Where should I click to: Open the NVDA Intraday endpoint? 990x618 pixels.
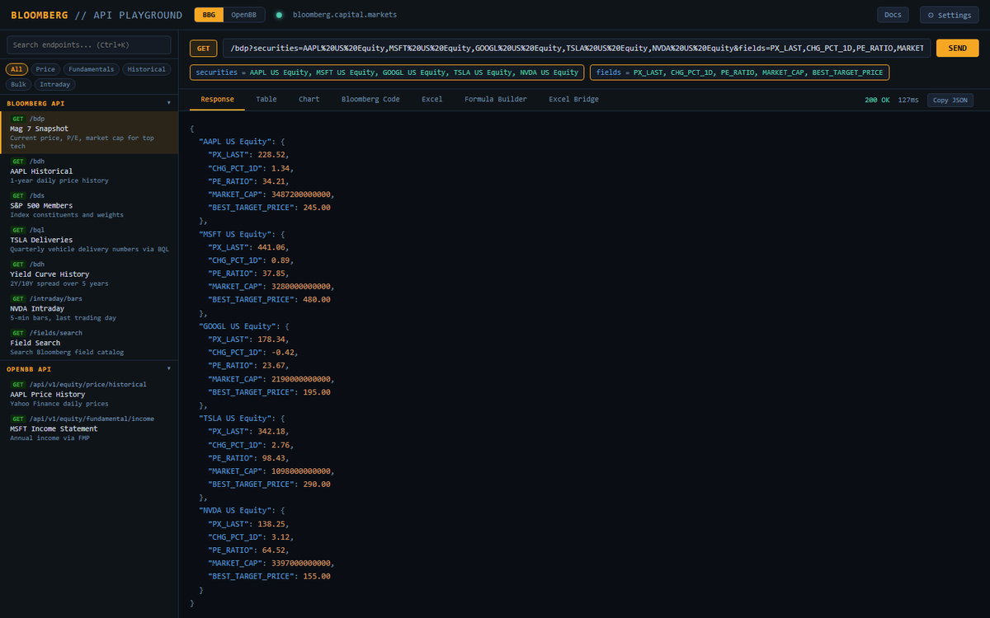(x=89, y=308)
